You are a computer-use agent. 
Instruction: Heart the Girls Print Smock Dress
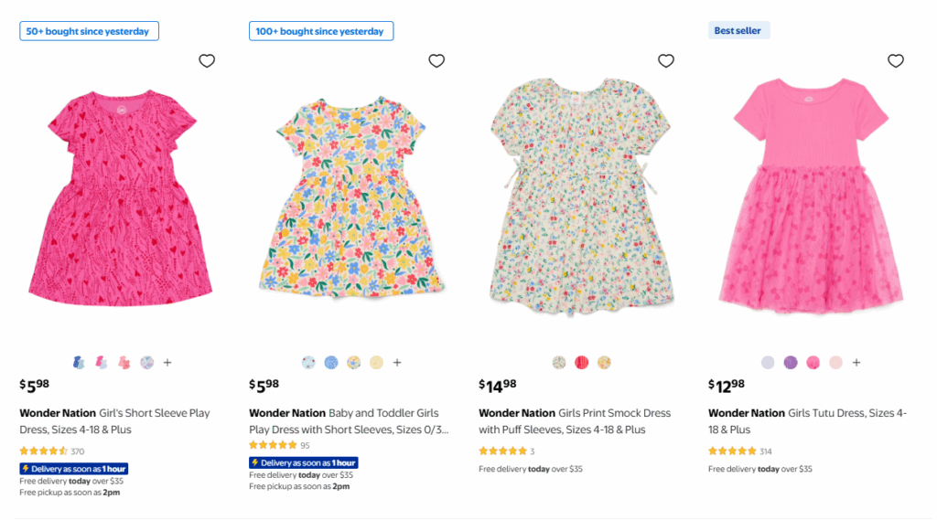tap(666, 61)
